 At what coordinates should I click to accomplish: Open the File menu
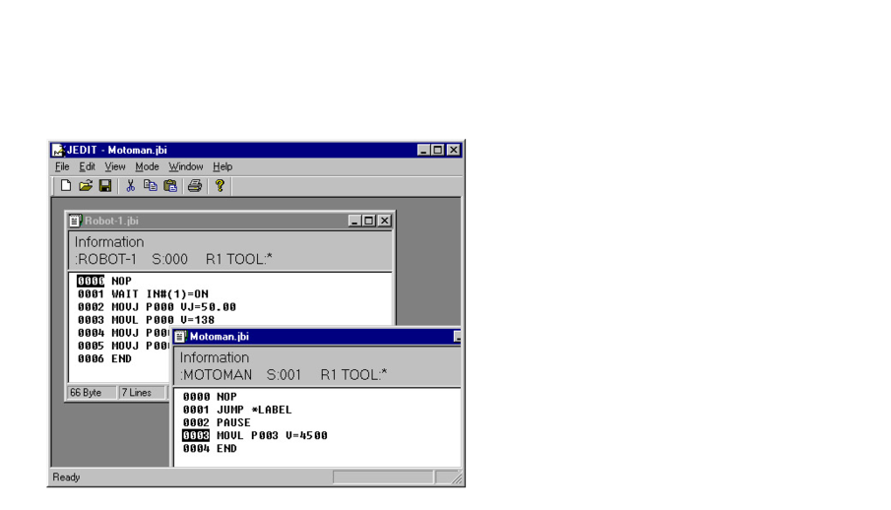pos(62,167)
